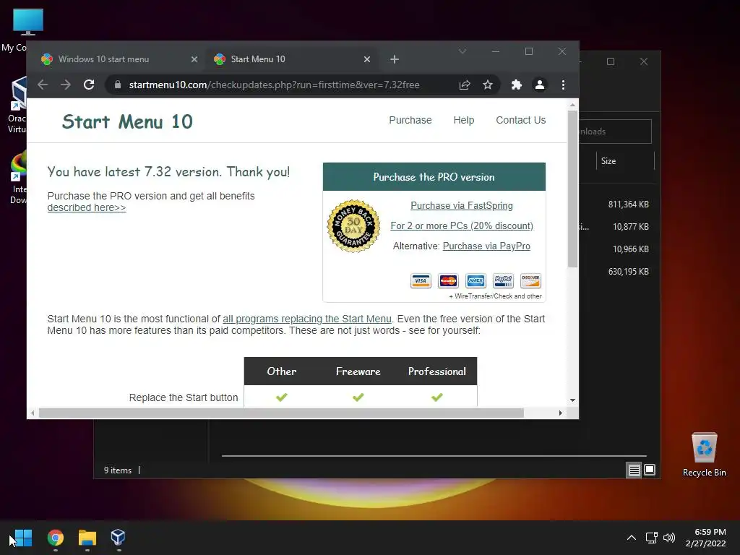Open the Extensions puzzle icon

coord(516,85)
